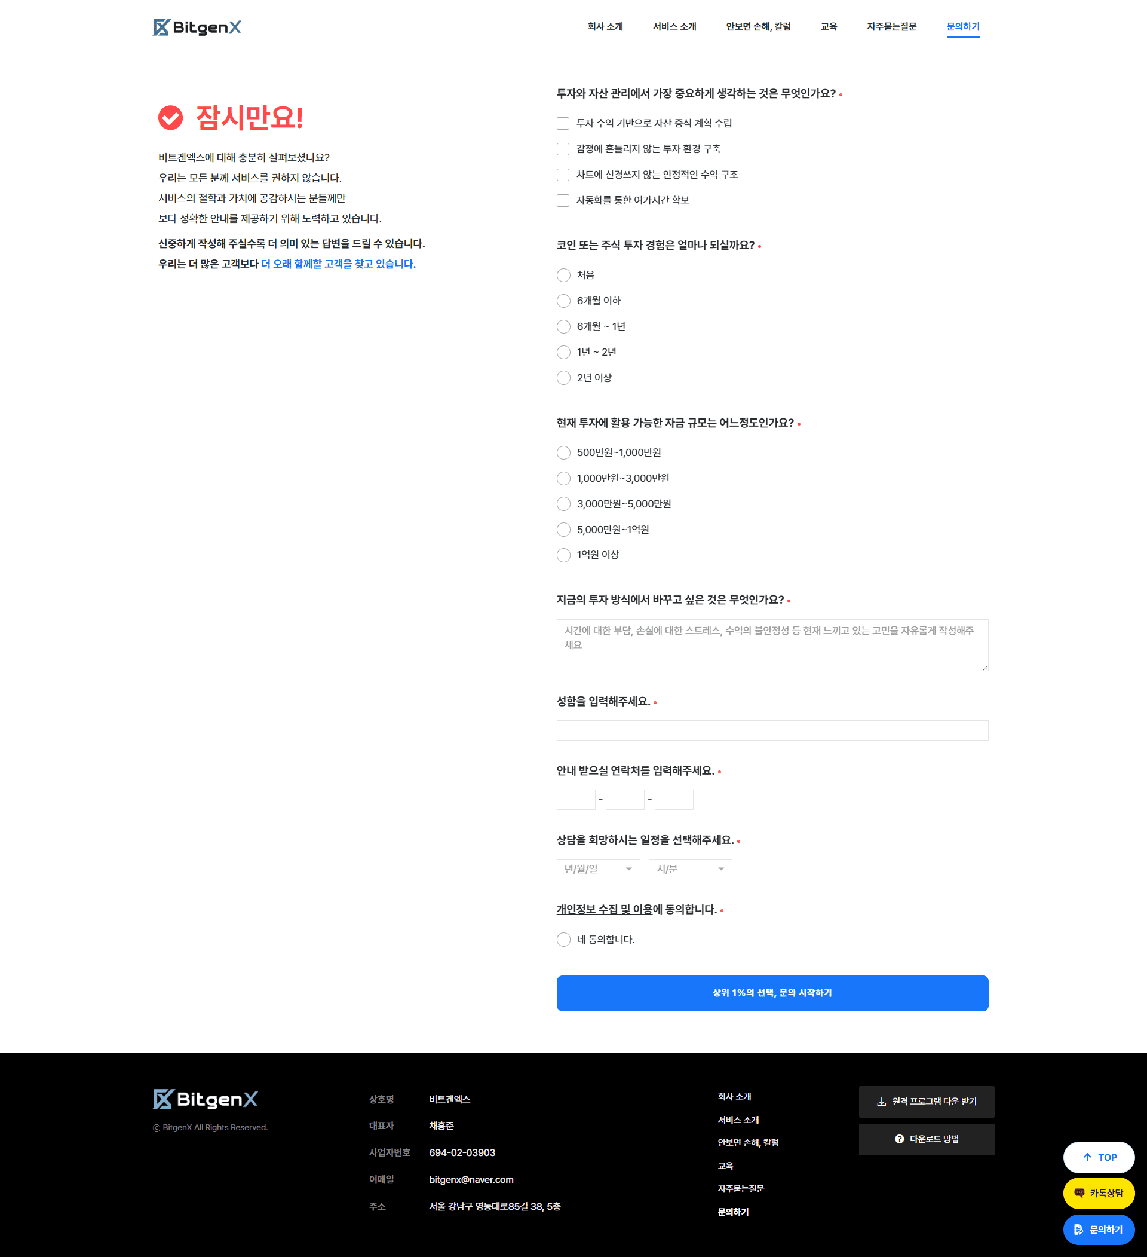Choose 5,000만원~1억원 fund size

pos(563,530)
